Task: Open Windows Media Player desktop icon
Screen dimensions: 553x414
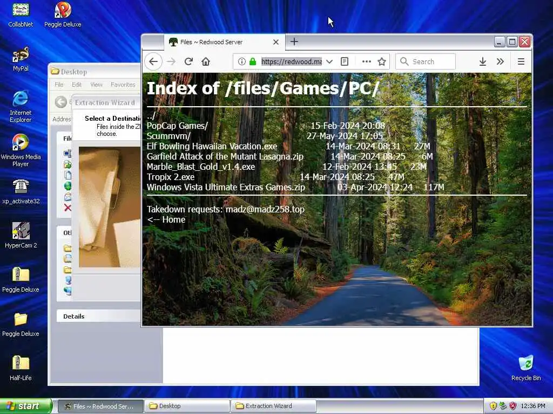Action: (21, 150)
